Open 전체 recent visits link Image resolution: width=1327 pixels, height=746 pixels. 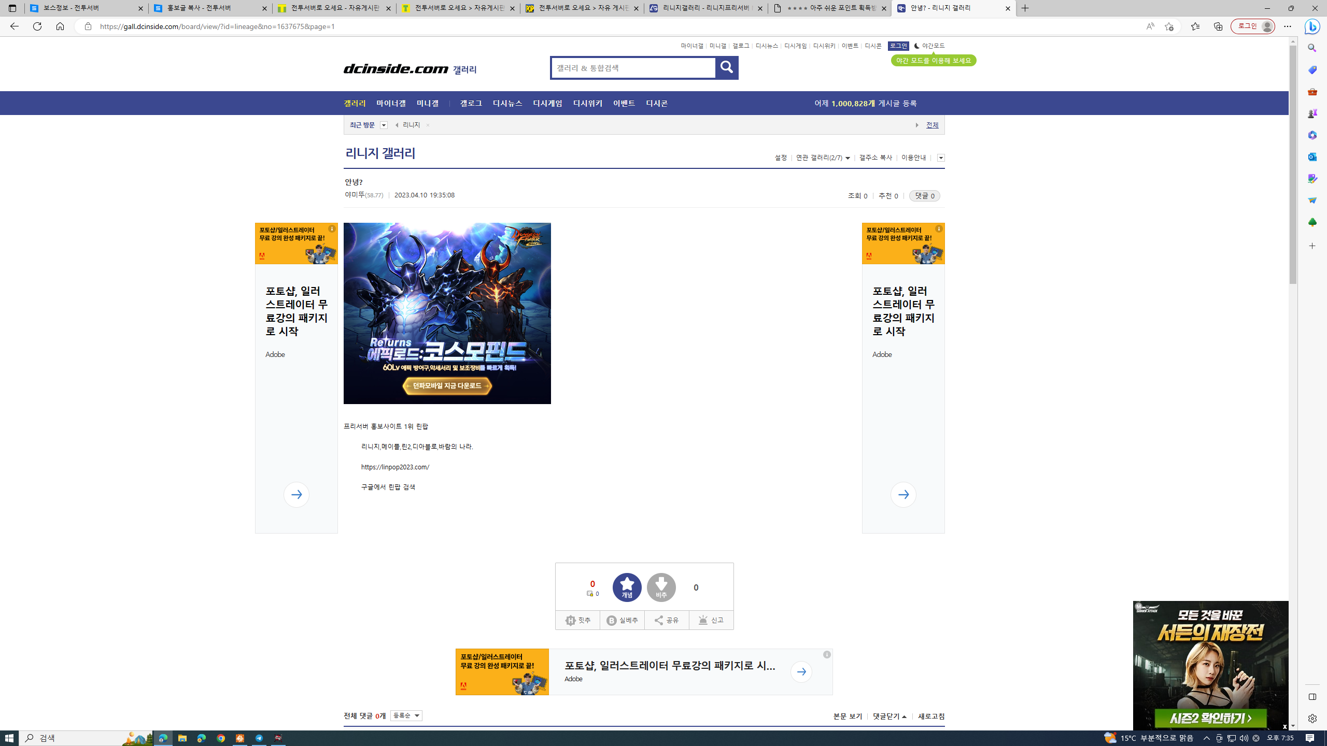click(x=932, y=125)
